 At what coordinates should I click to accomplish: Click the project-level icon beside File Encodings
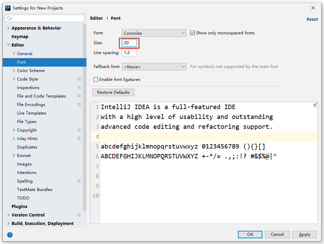[x=79, y=104]
